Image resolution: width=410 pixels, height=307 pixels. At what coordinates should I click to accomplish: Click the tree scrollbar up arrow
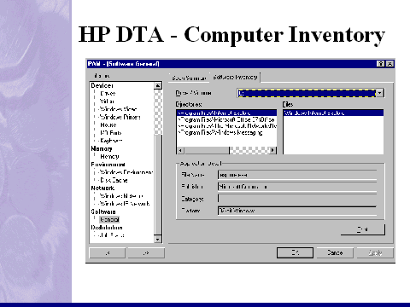(158, 85)
